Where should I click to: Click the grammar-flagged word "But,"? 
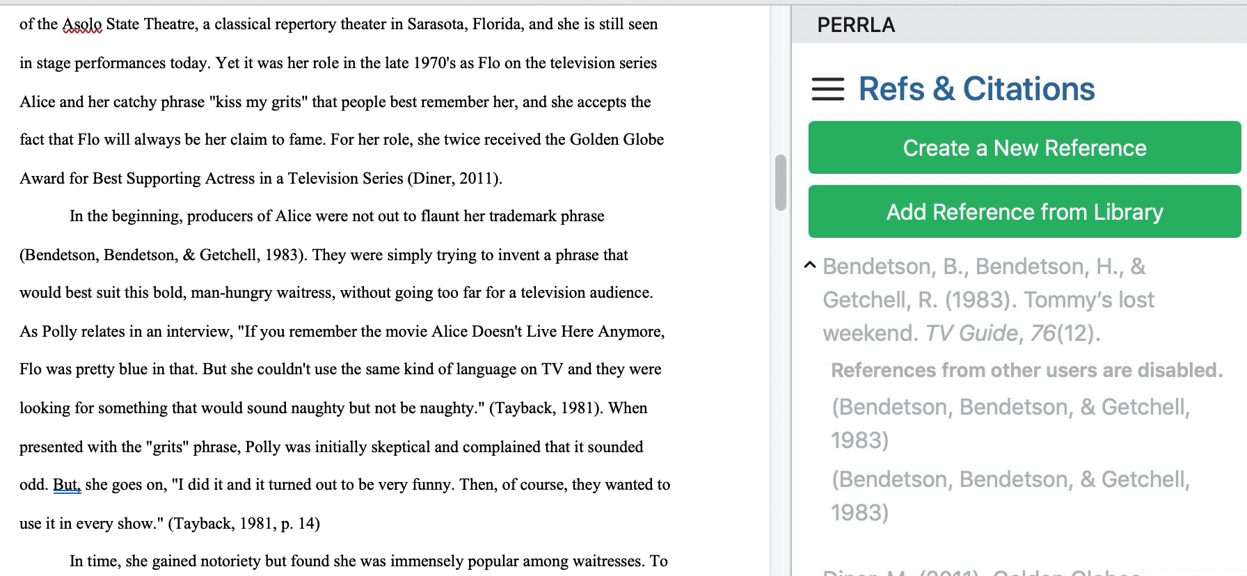click(x=67, y=485)
